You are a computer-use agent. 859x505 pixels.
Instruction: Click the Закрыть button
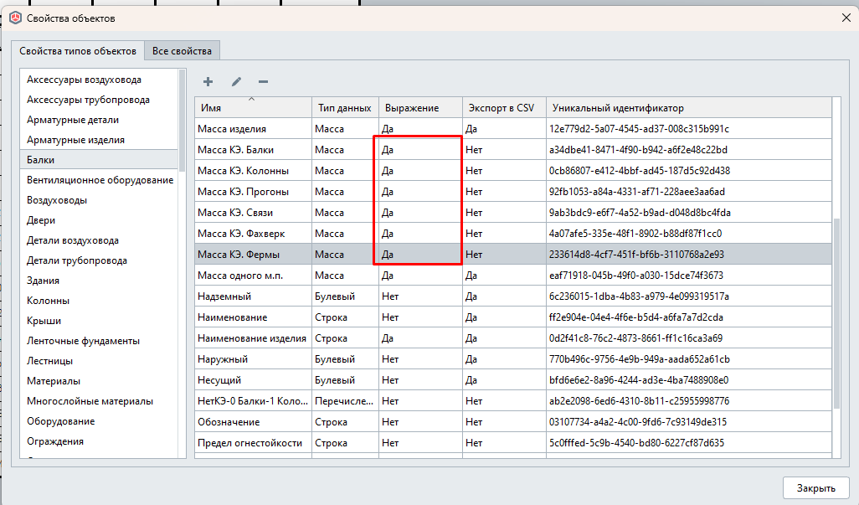[x=815, y=488]
